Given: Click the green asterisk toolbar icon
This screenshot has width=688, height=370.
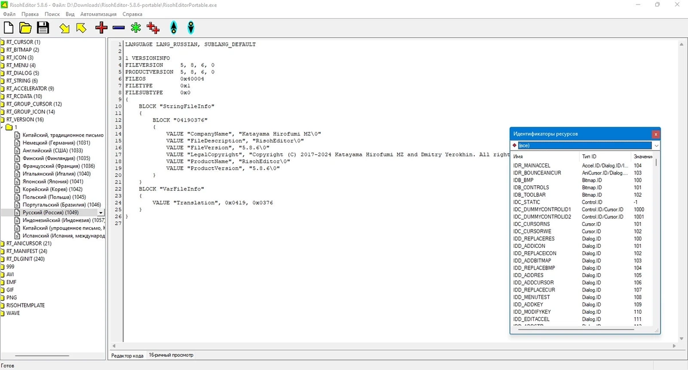Looking at the screenshot, I should coord(136,28).
